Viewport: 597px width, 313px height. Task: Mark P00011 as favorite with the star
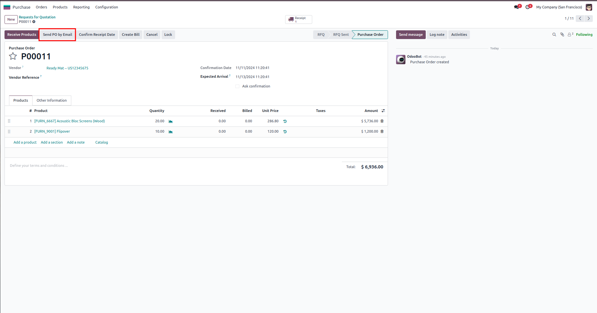coord(13,56)
